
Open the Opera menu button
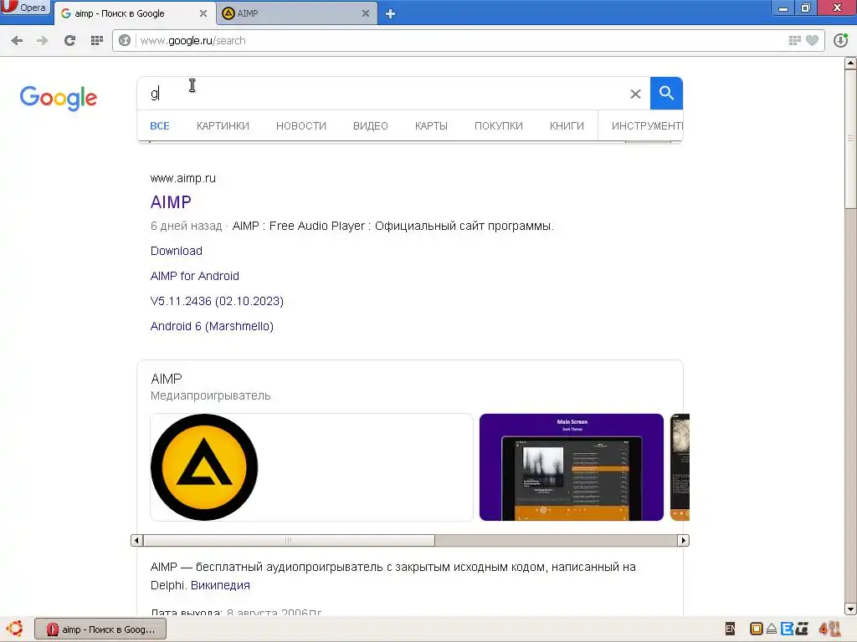[25, 8]
